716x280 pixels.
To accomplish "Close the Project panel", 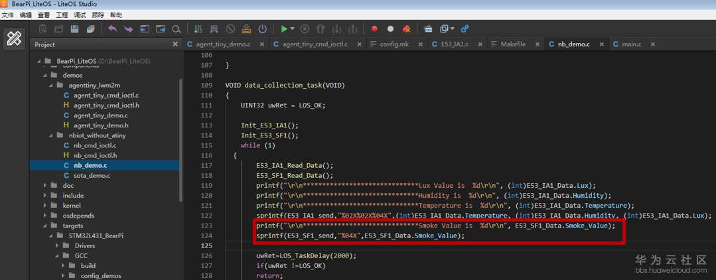I will coord(175,44).
